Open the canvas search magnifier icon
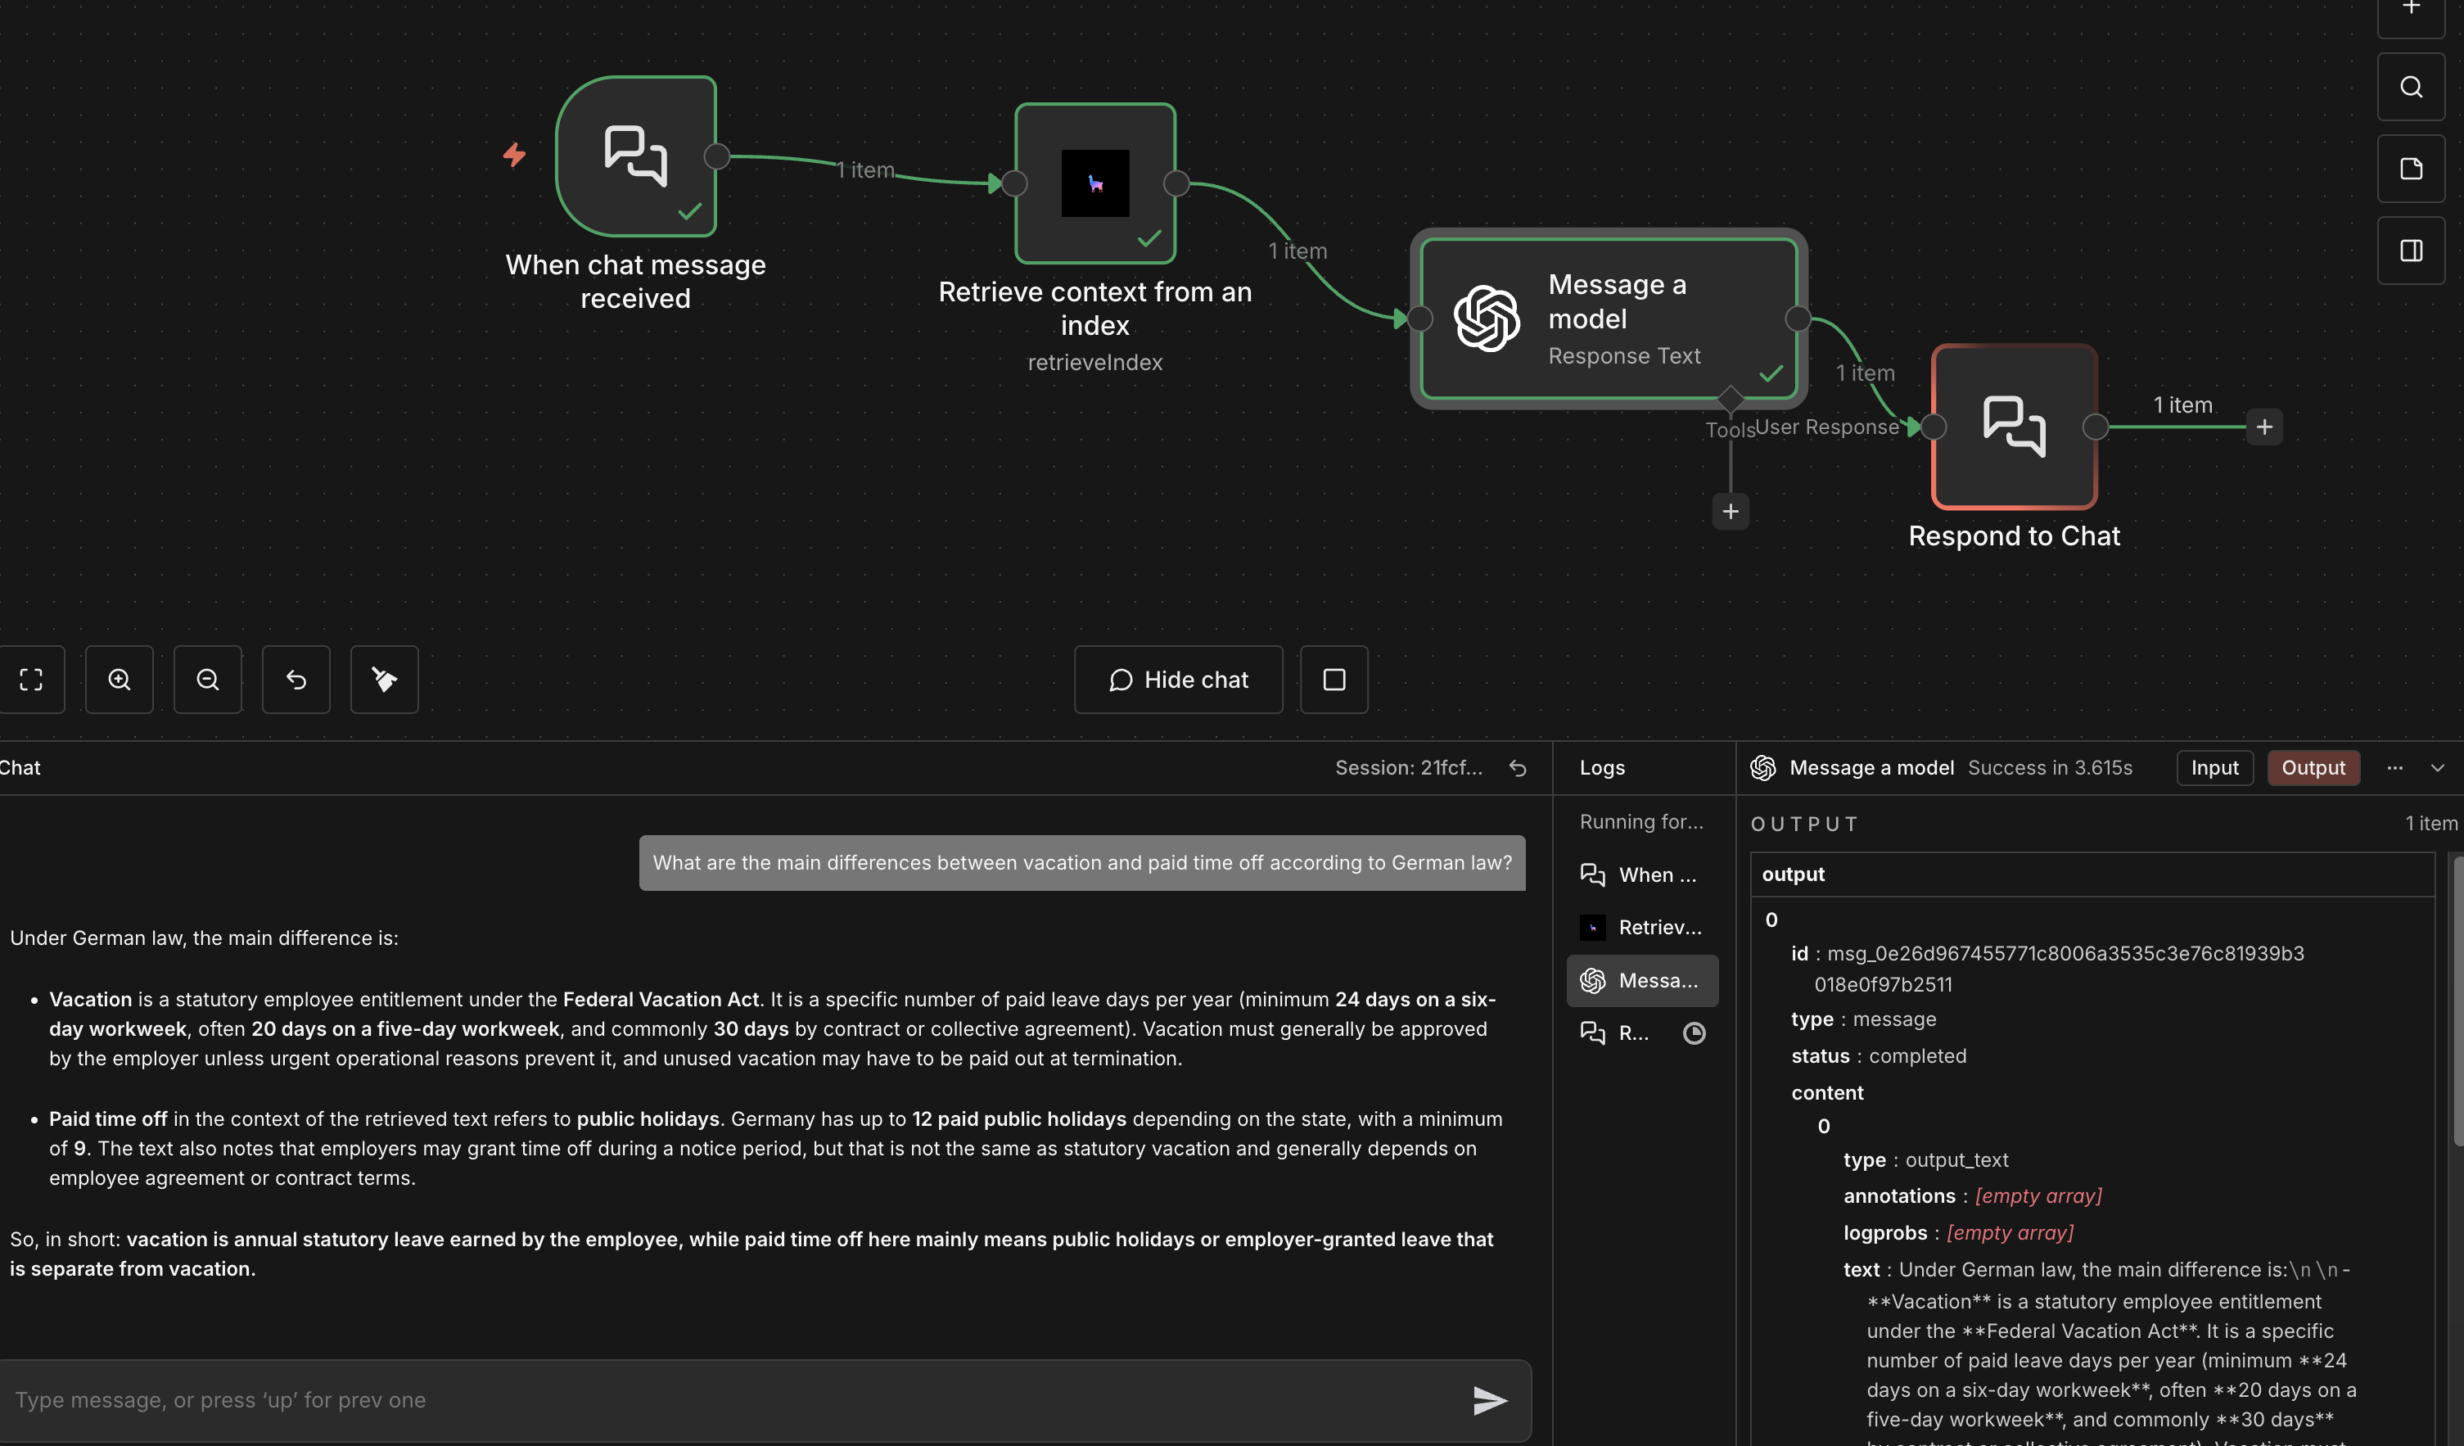This screenshot has height=1446, width=2464. (2412, 87)
